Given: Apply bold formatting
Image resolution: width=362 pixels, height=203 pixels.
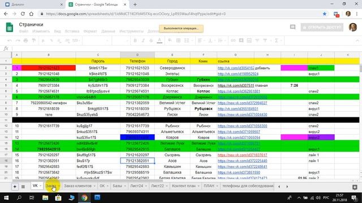Looking at the screenshot, I should click(x=135, y=41).
